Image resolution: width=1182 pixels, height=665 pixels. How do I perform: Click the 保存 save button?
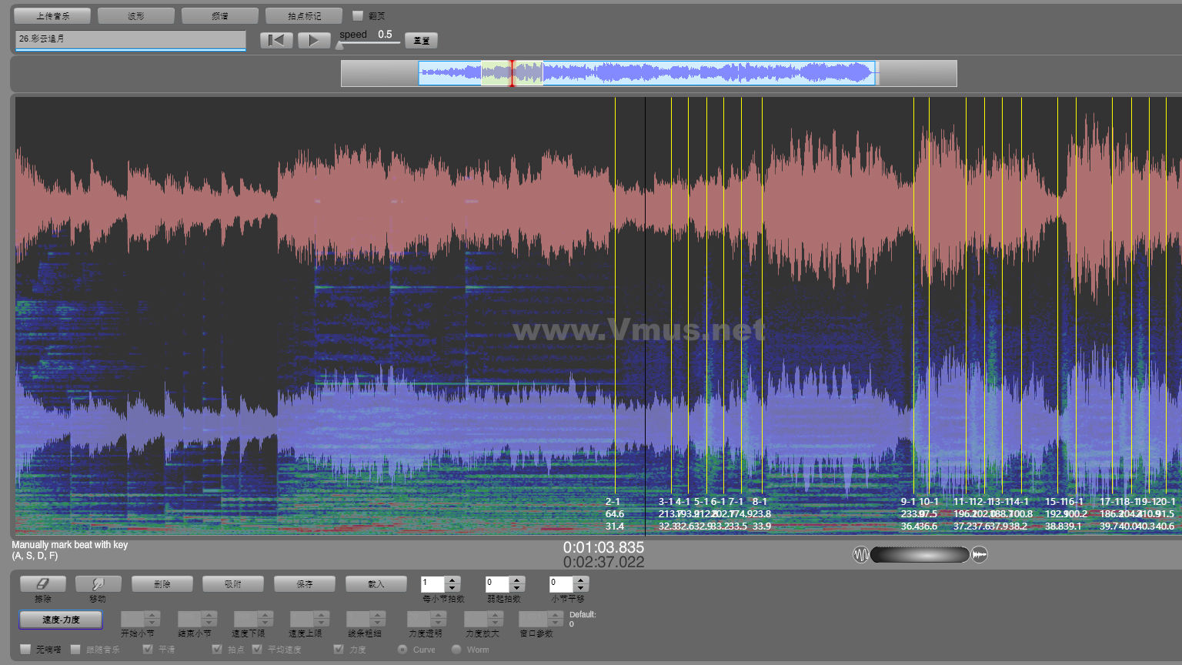[305, 584]
